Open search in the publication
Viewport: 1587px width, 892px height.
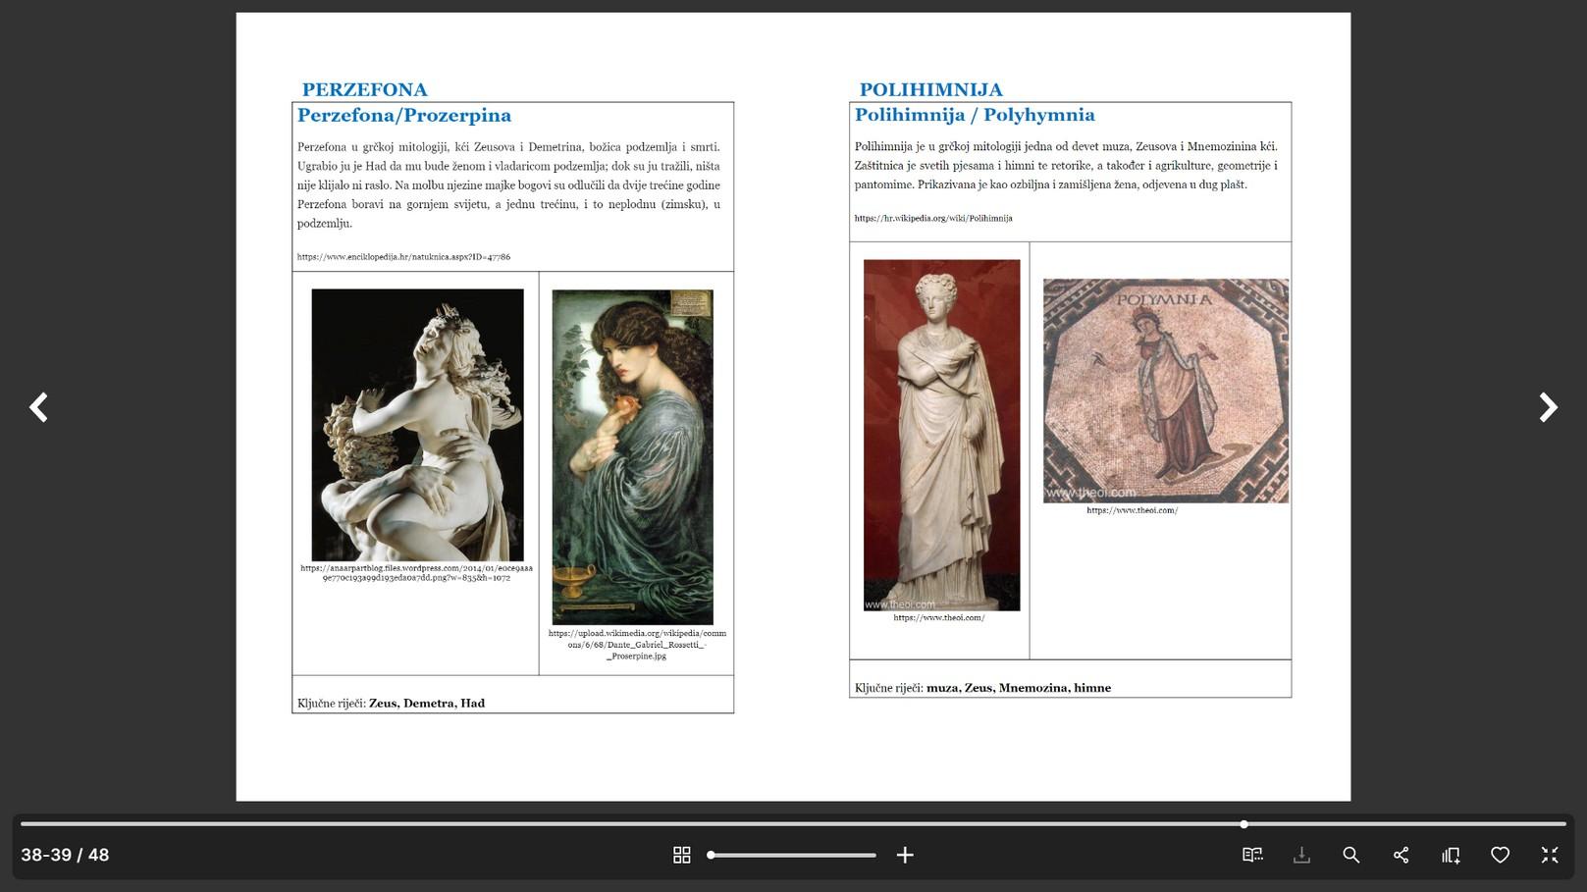tap(1351, 855)
